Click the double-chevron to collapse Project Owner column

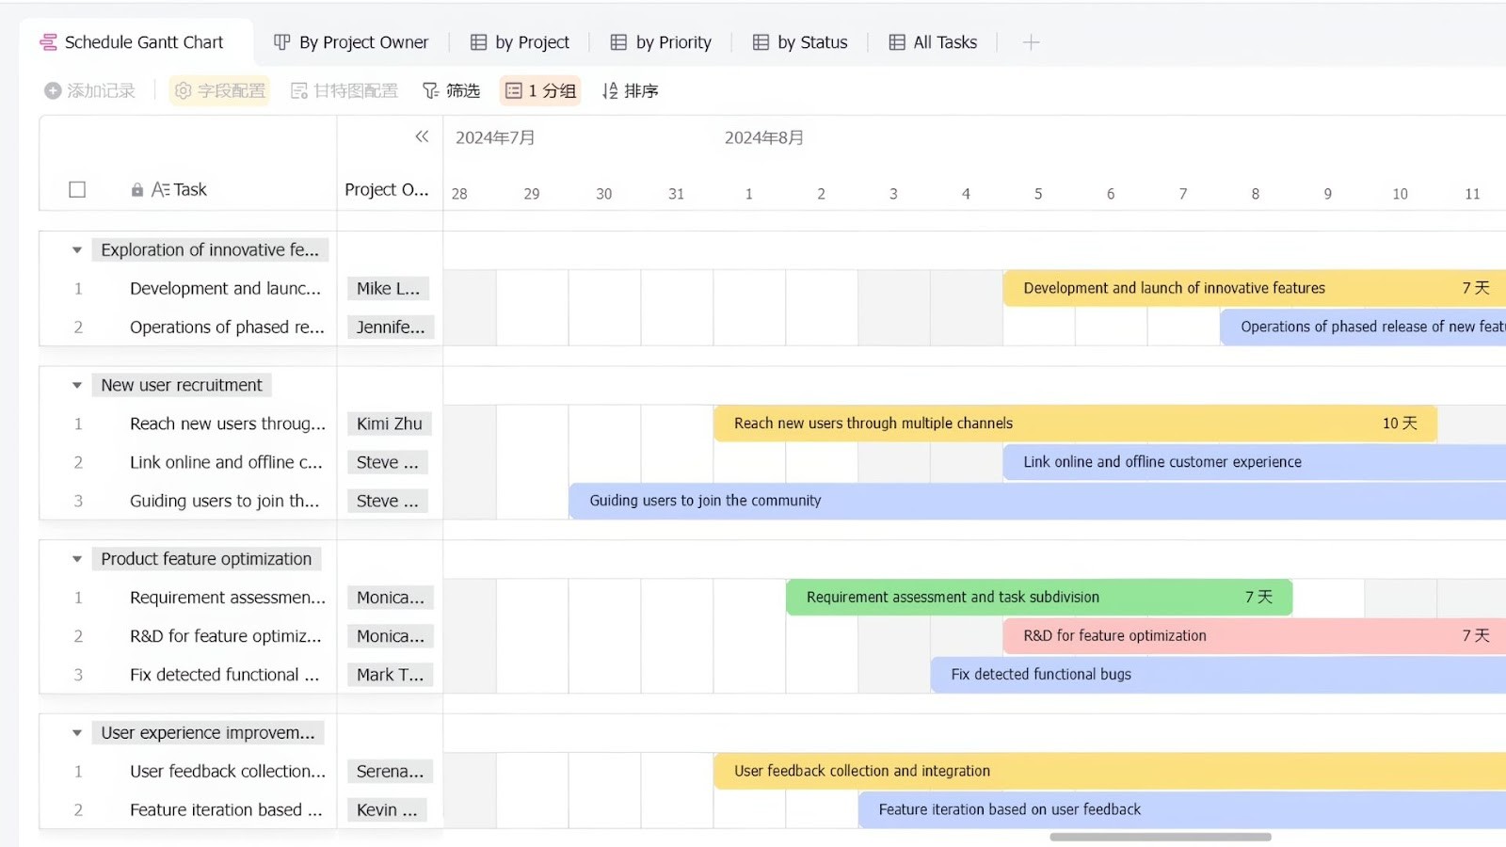(x=422, y=136)
